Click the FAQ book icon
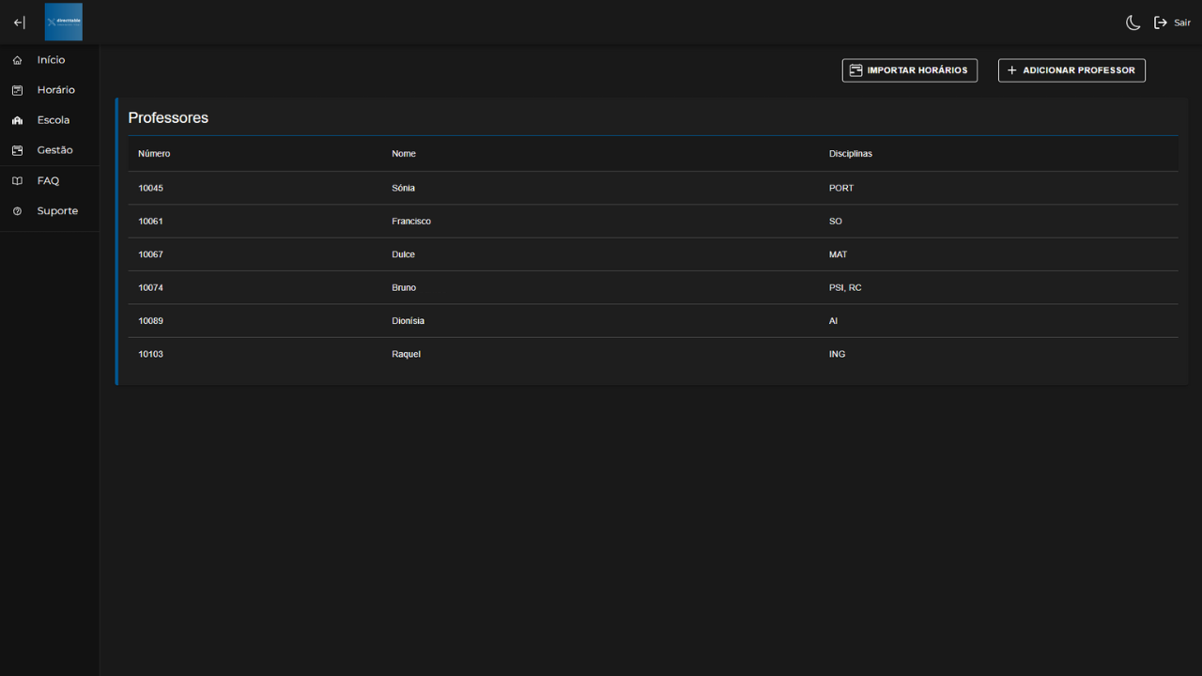 click(x=17, y=181)
